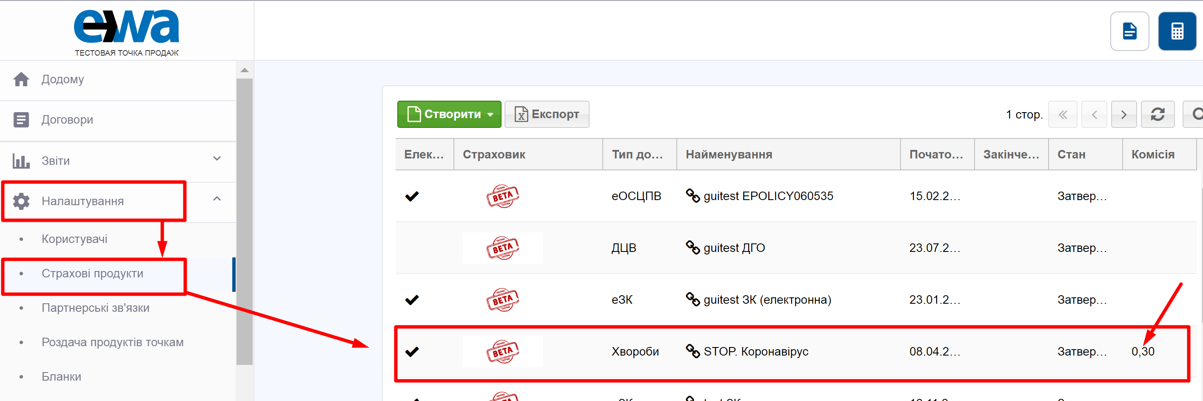Click start date 08.04.2… cell

(x=935, y=351)
